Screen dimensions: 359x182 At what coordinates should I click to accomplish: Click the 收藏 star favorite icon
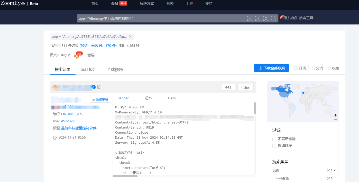click(x=329, y=68)
